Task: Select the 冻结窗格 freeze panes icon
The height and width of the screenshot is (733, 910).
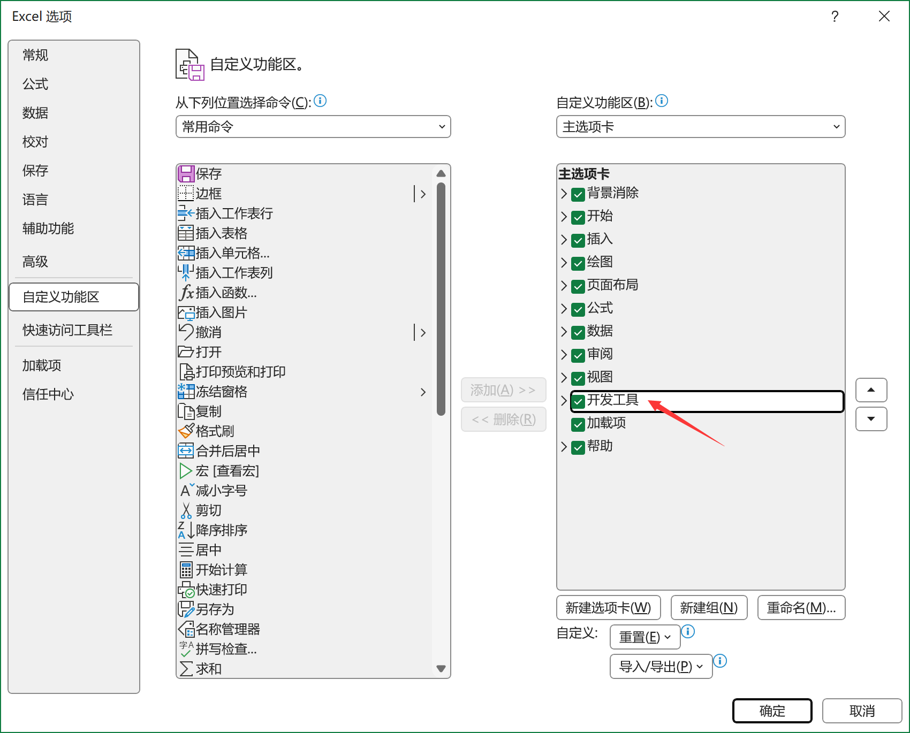Action: 186,392
